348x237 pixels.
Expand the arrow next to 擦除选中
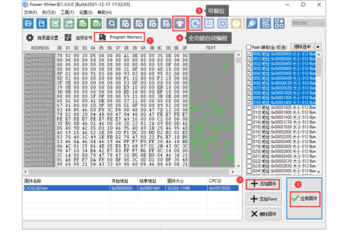[x=318, y=47]
